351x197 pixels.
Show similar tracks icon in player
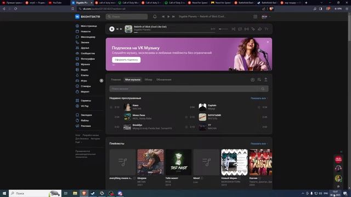tap(253, 29)
